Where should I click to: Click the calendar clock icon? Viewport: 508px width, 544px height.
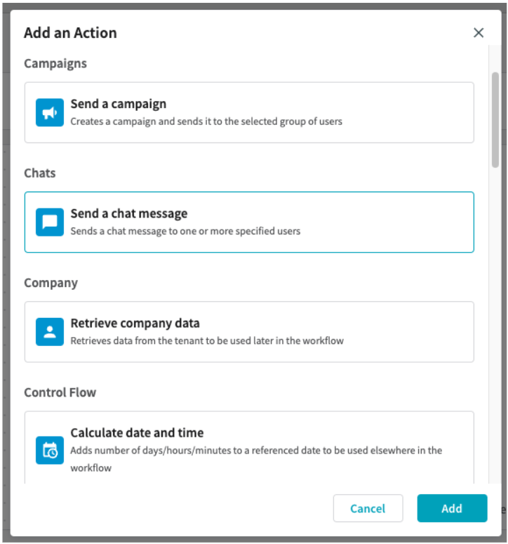click(x=50, y=450)
